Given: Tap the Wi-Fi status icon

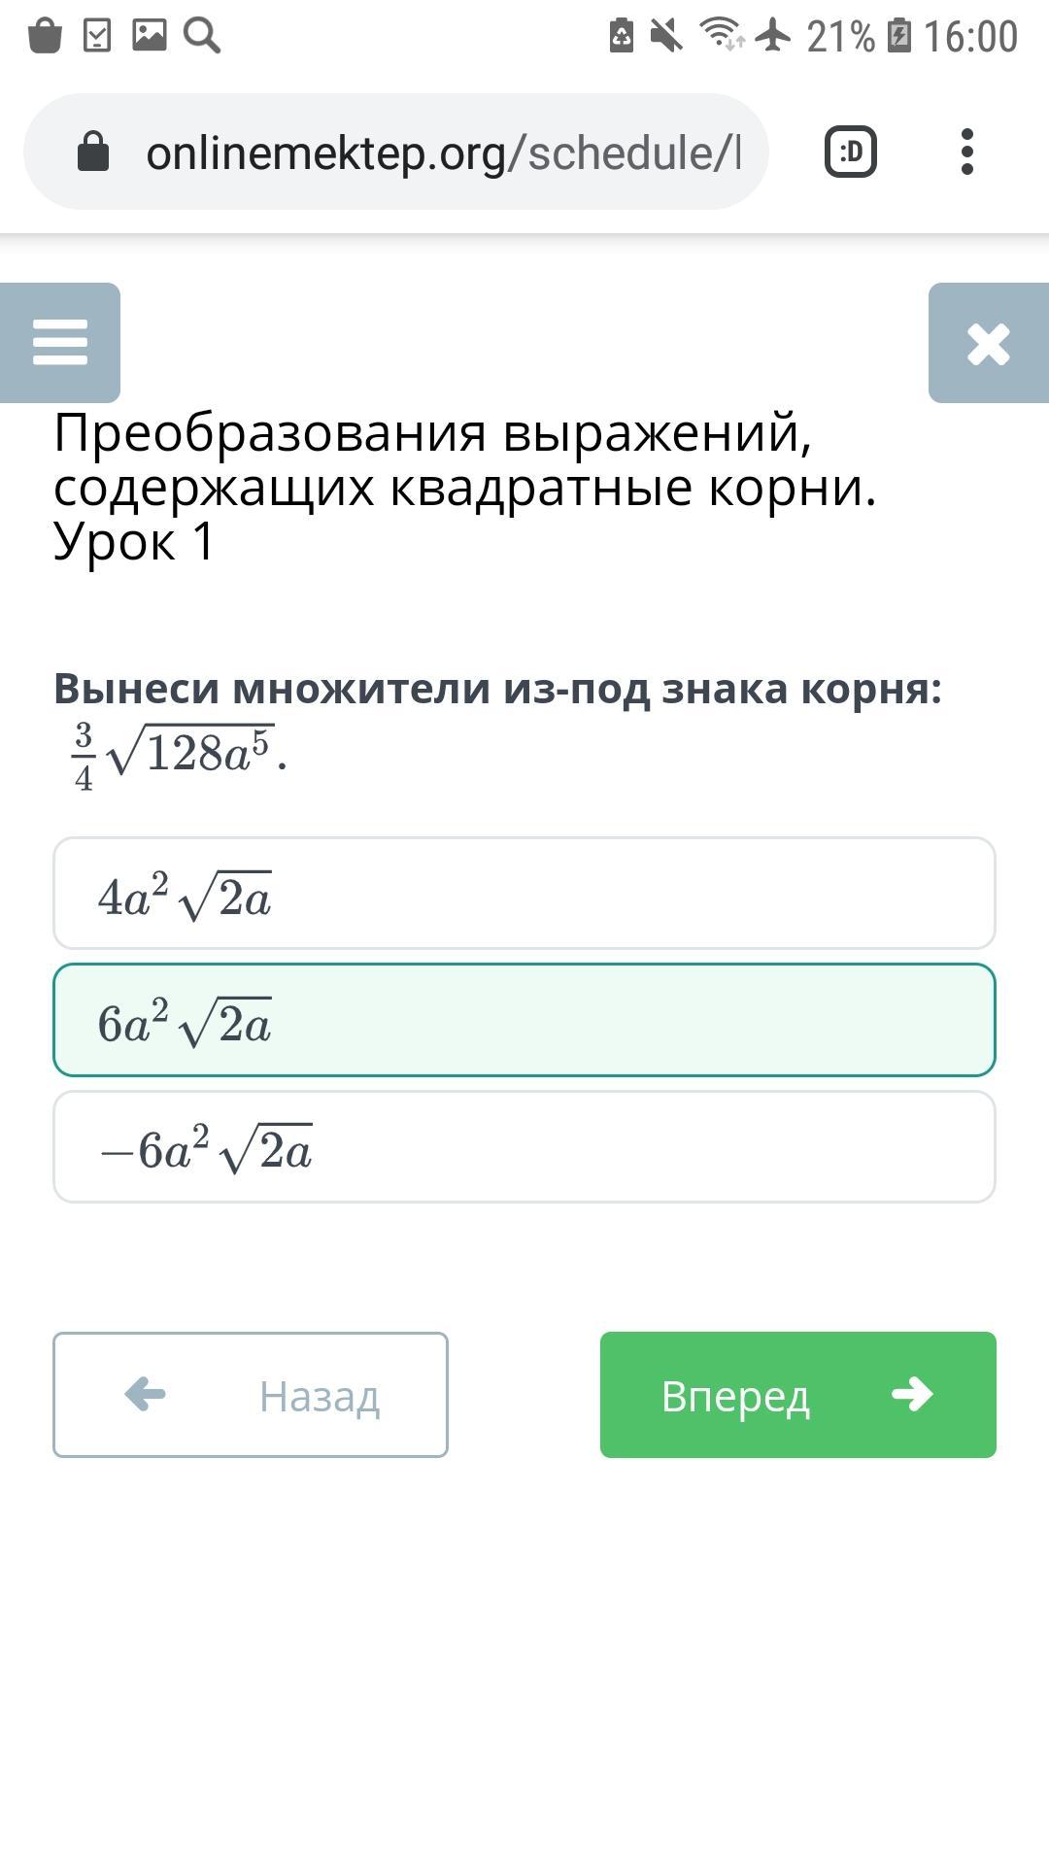Looking at the screenshot, I should pyautogui.click(x=722, y=36).
